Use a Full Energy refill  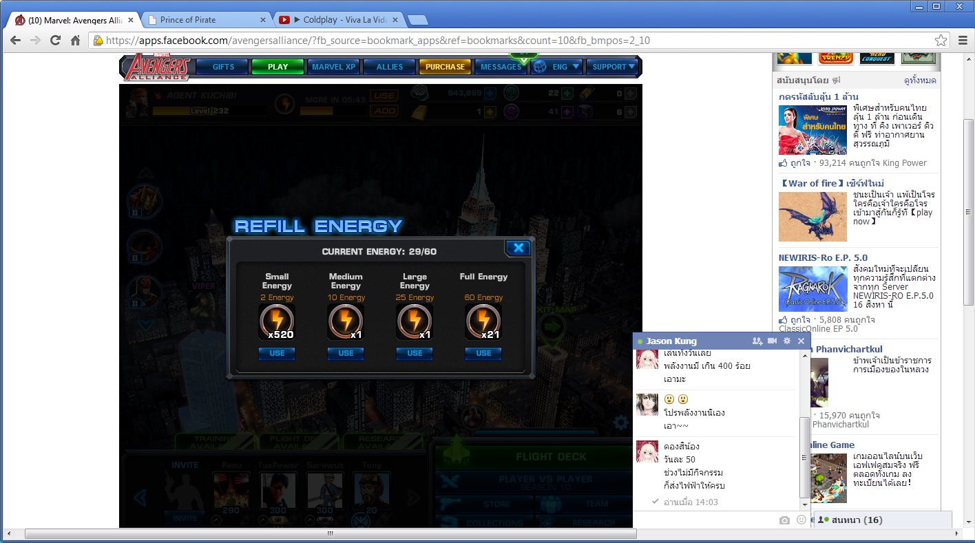pos(483,353)
